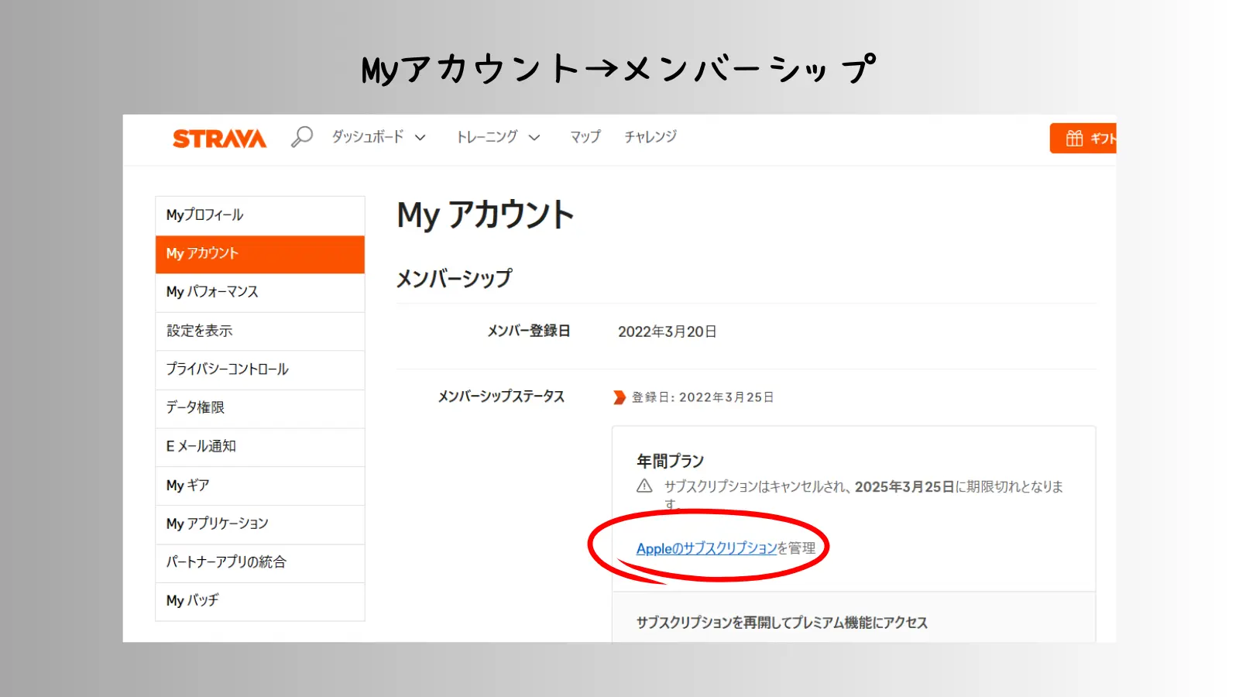Image resolution: width=1239 pixels, height=697 pixels.
Task: Open パートナーアプリの統合 in the sidebar
Action: [x=260, y=563]
